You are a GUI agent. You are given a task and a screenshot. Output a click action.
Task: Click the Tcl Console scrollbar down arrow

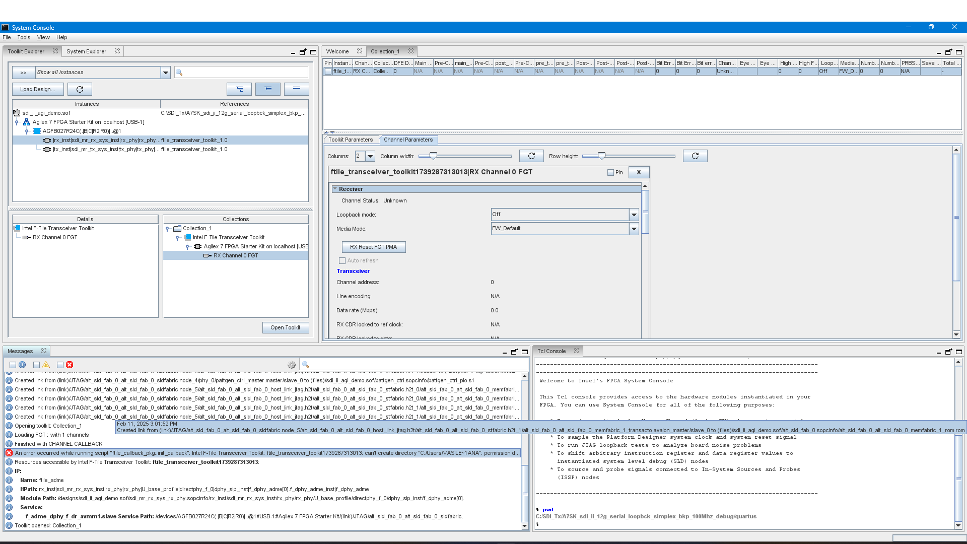(x=958, y=525)
